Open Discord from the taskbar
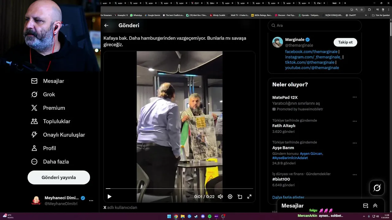 pos(203,216)
